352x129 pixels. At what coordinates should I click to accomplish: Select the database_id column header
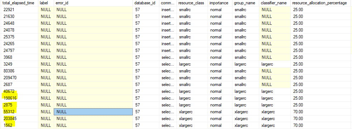(x=146, y=3)
